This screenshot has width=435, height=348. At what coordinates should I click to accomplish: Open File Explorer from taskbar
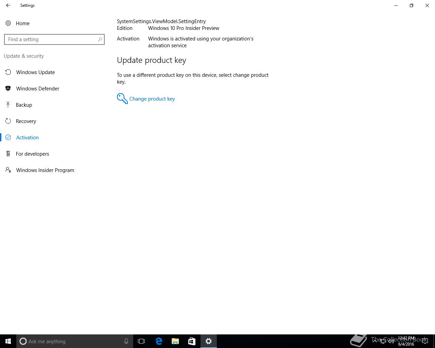coord(175,341)
